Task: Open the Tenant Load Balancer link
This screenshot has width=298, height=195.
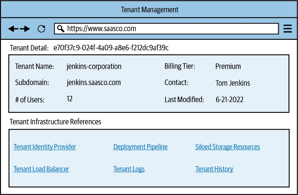Action: pyautogui.click(x=41, y=169)
